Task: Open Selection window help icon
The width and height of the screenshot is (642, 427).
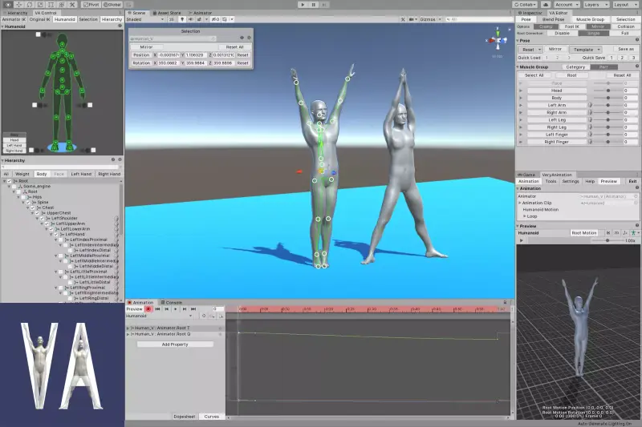Action: (x=242, y=38)
